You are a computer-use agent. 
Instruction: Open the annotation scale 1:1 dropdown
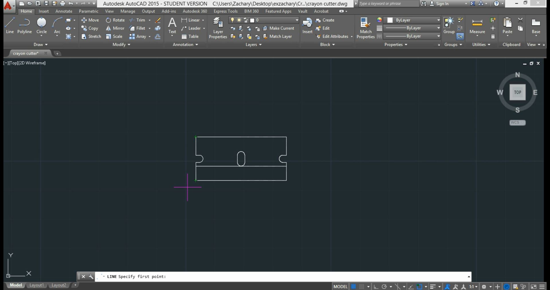point(473,287)
